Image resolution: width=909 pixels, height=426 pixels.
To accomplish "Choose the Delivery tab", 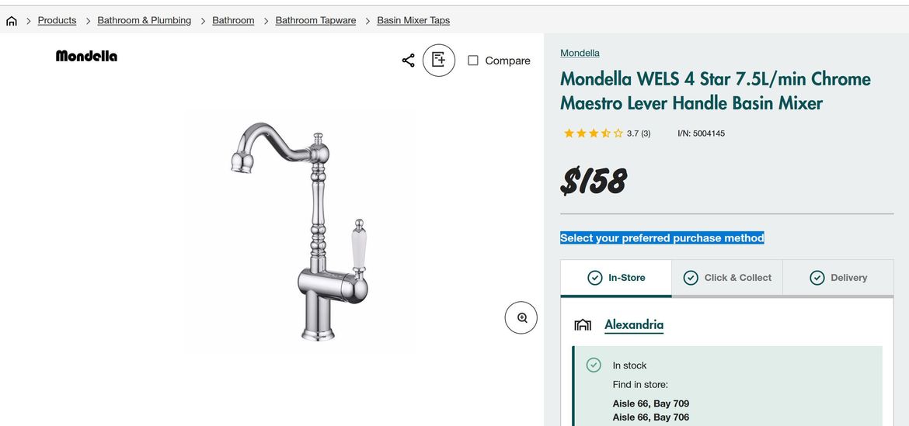I will tap(838, 278).
